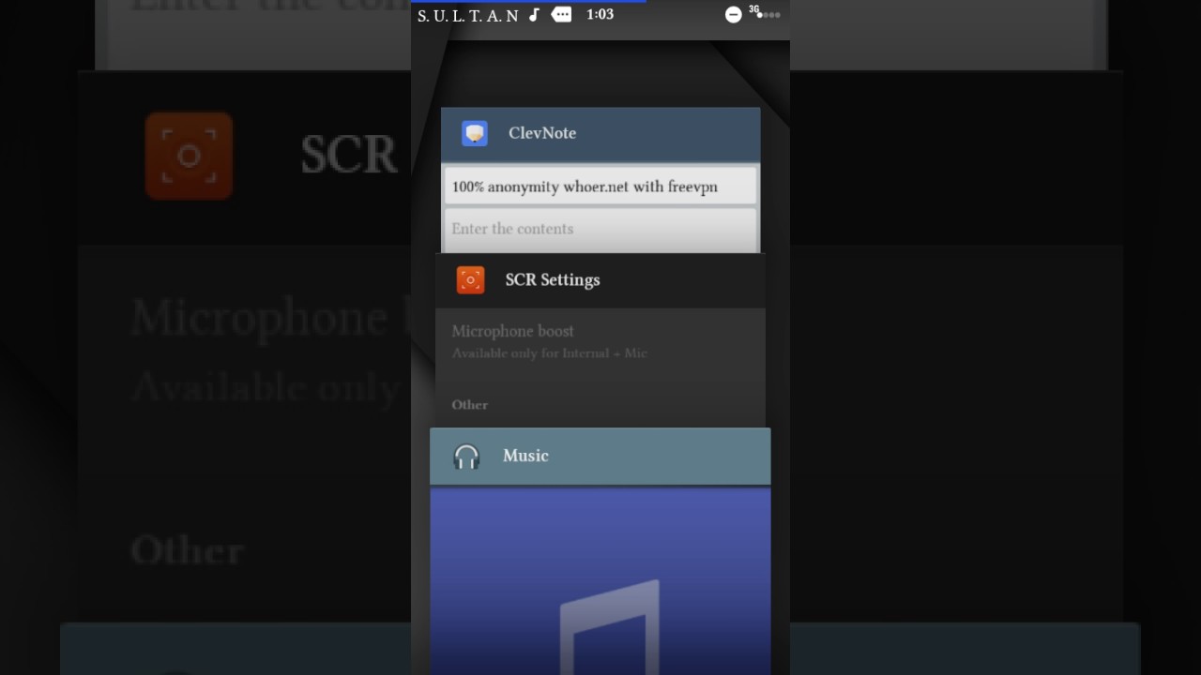Image resolution: width=1201 pixels, height=675 pixels.
Task: Tap the large music note in Music preview
Action: click(611, 626)
